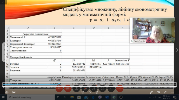Skip forward 30 seconds

click(x=96, y=92)
